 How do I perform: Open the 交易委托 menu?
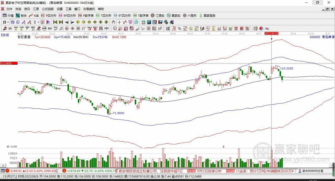point(89,9)
